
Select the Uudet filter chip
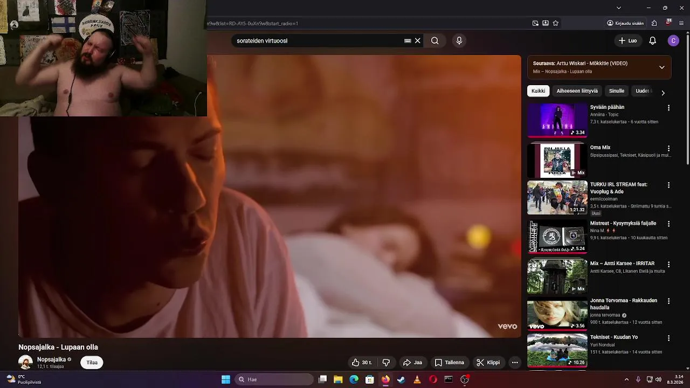(643, 91)
